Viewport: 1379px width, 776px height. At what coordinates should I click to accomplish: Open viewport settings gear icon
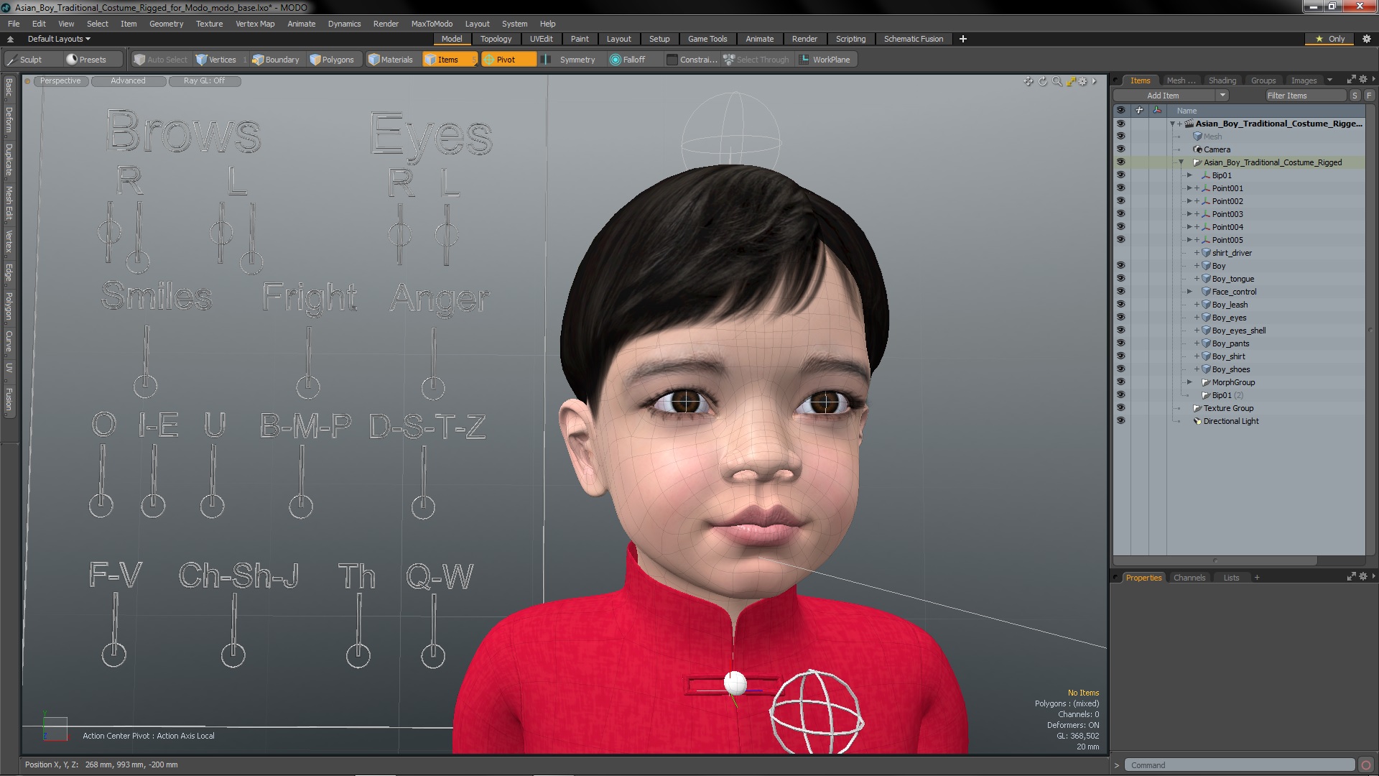coord(1083,81)
